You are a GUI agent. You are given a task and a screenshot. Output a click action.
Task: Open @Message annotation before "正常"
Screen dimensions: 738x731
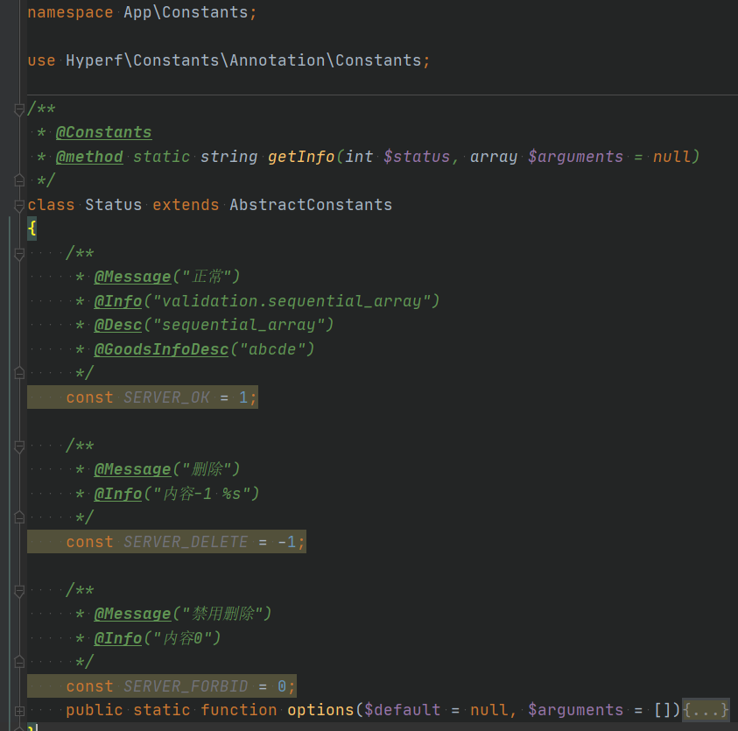pos(132,277)
